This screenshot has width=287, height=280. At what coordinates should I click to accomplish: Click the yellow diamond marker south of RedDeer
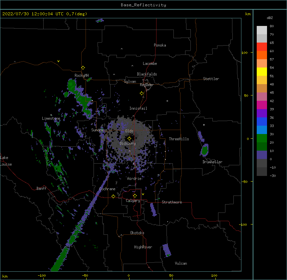point(142,93)
